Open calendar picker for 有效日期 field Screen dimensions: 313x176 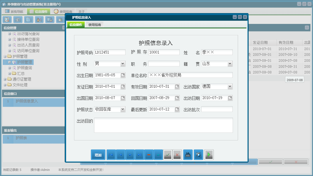click(x=177, y=87)
